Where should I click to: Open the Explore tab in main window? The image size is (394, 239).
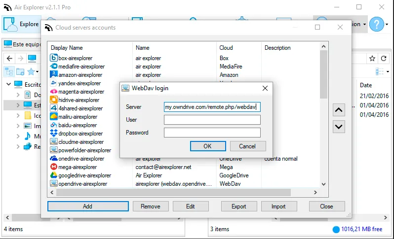point(22,24)
